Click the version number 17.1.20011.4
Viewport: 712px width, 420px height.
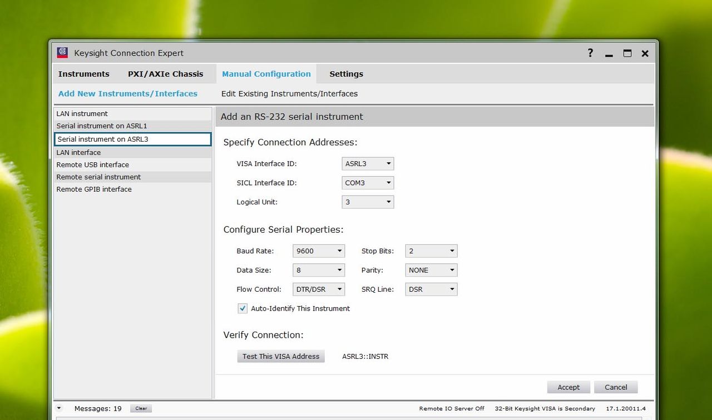click(626, 408)
